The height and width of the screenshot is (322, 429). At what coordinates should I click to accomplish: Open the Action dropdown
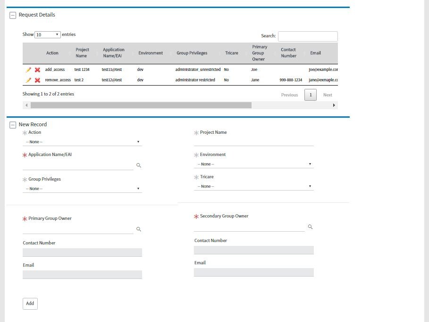tap(82, 141)
